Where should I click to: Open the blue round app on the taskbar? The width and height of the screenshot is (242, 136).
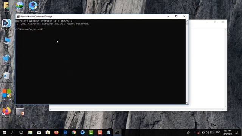[82, 132]
